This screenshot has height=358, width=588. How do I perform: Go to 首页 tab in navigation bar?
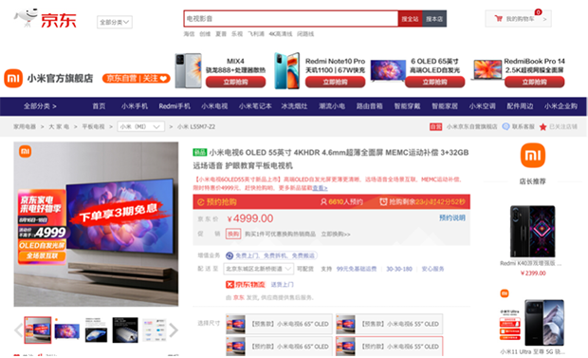(x=99, y=106)
